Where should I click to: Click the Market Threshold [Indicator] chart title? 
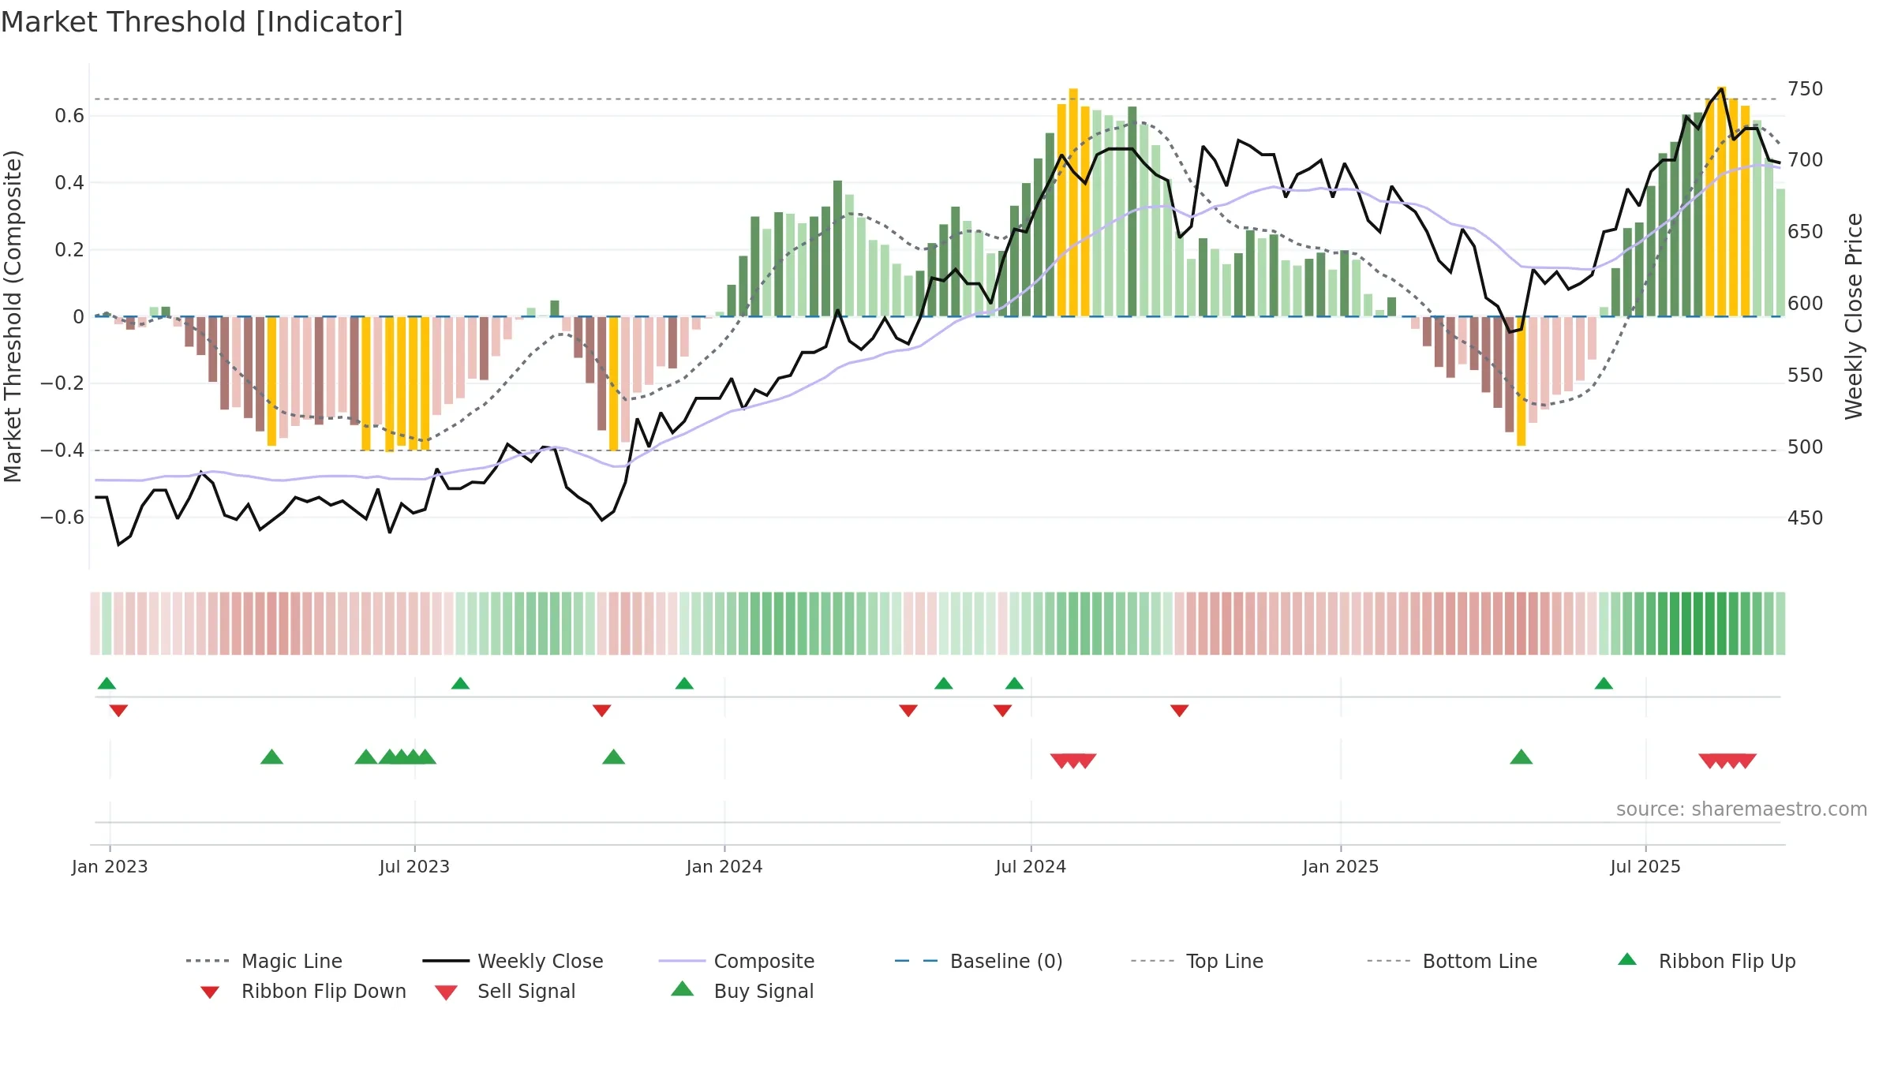202,22
